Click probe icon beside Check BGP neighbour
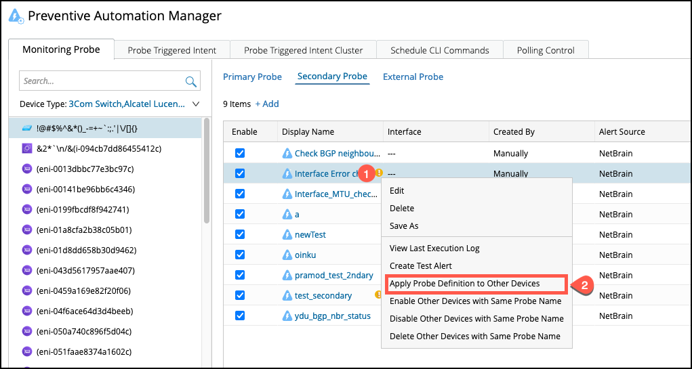 pos(287,154)
